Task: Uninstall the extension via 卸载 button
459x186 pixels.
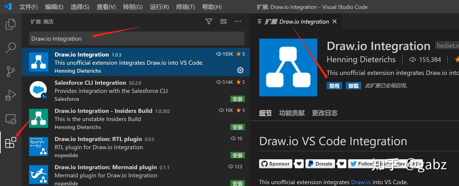Action: click(x=353, y=85)
